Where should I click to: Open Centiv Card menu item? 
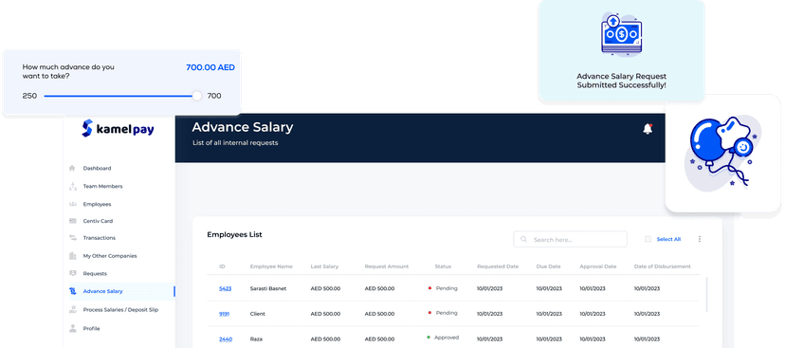click(x=99, y=221)
